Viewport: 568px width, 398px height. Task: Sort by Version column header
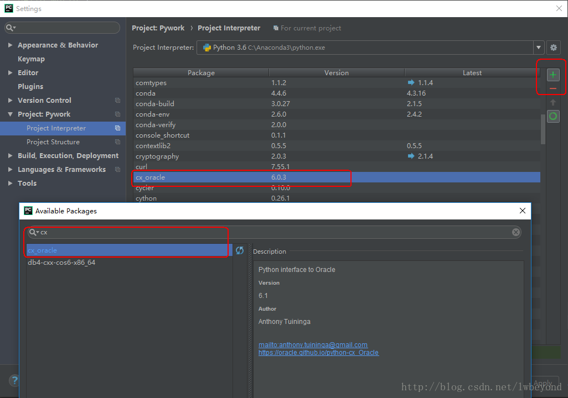(337, 73)
